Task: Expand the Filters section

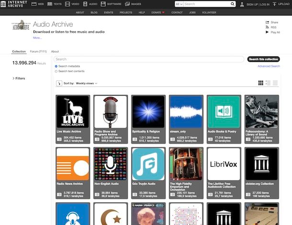Action: (19, 78)
